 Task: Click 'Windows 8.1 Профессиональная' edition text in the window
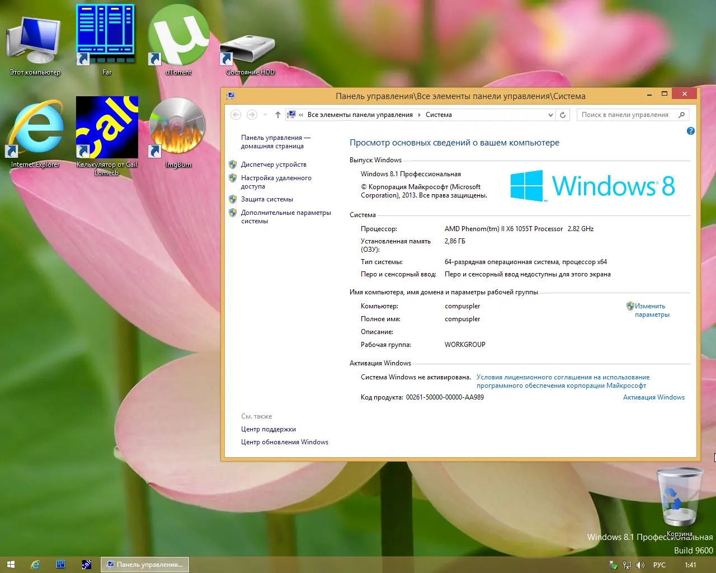411,174
